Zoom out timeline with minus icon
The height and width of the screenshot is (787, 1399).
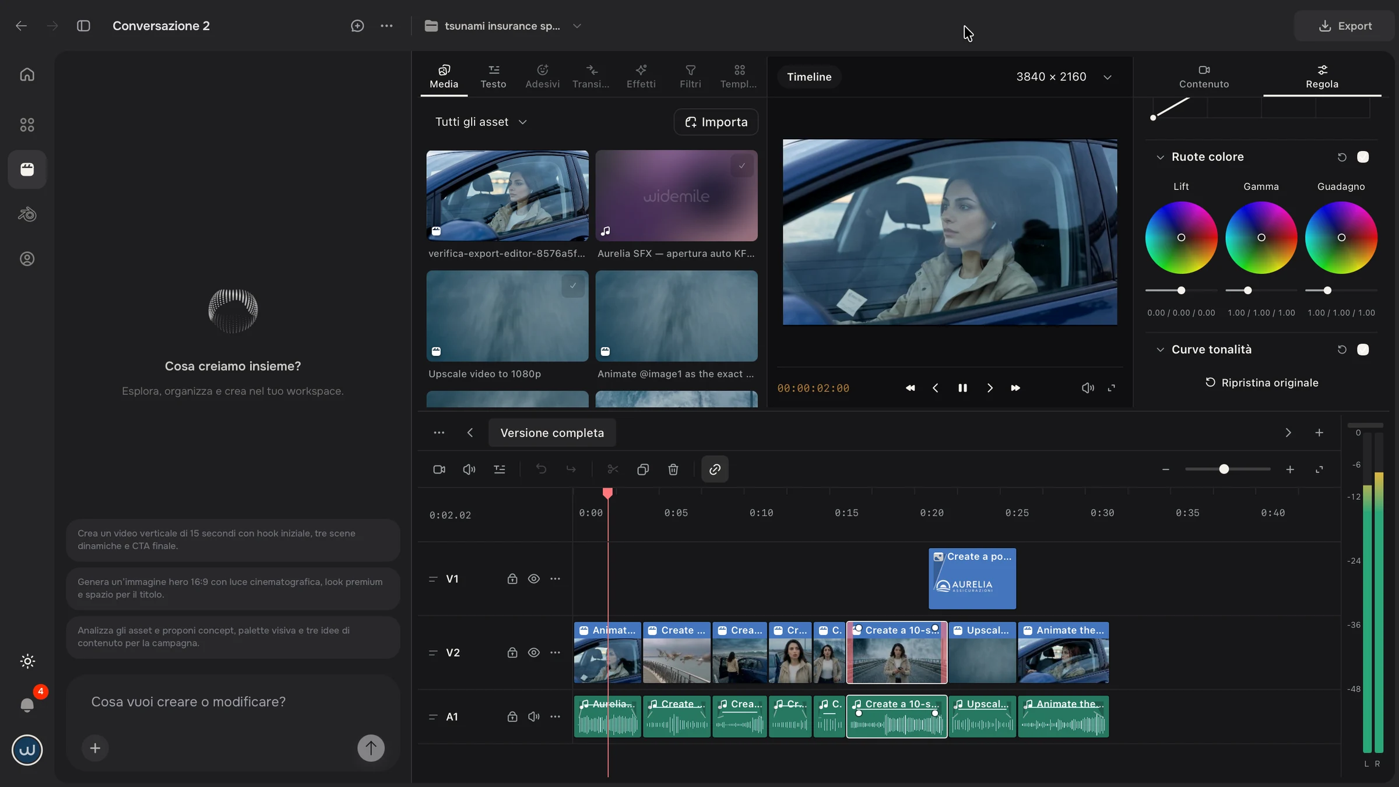point(1166,470)
